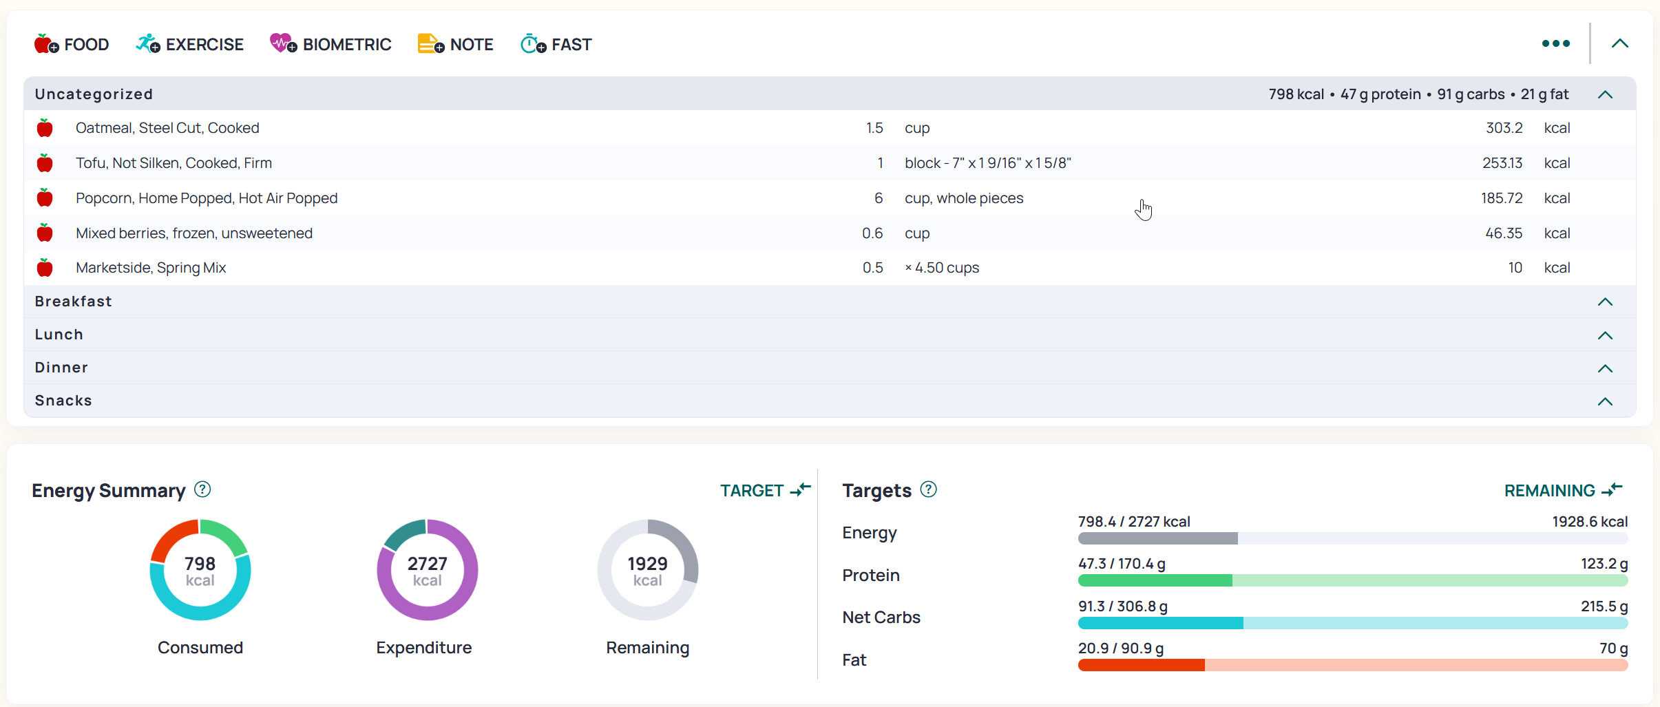The height and width of the screenshot is (707, 1660).
Task: Click the mixed berries energy value 46.35
Action: click(x=1504, y=233)
